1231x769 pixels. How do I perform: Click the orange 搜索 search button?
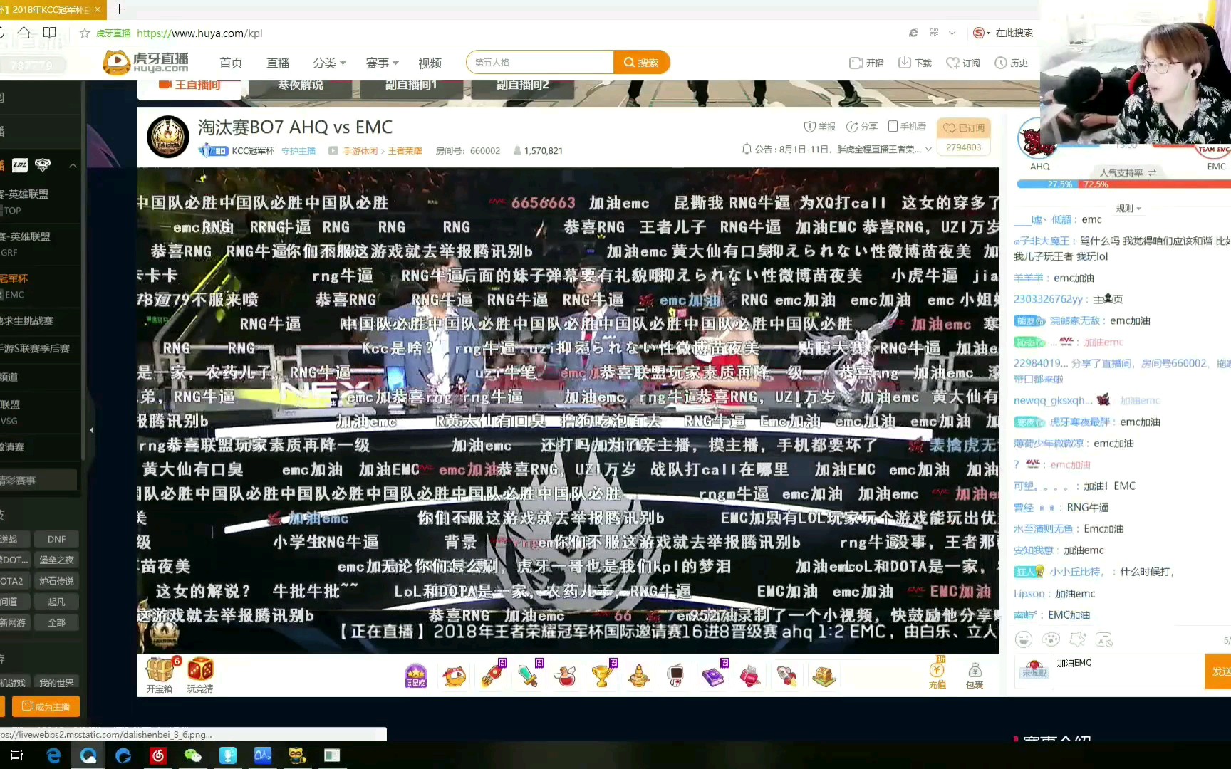click(641, 63)
